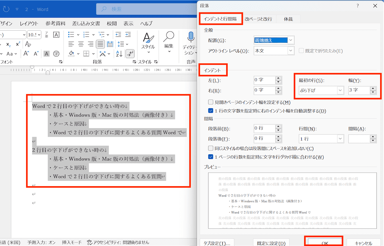Center align text via ribbon icon
384x246 pixels.
point(81,44)
